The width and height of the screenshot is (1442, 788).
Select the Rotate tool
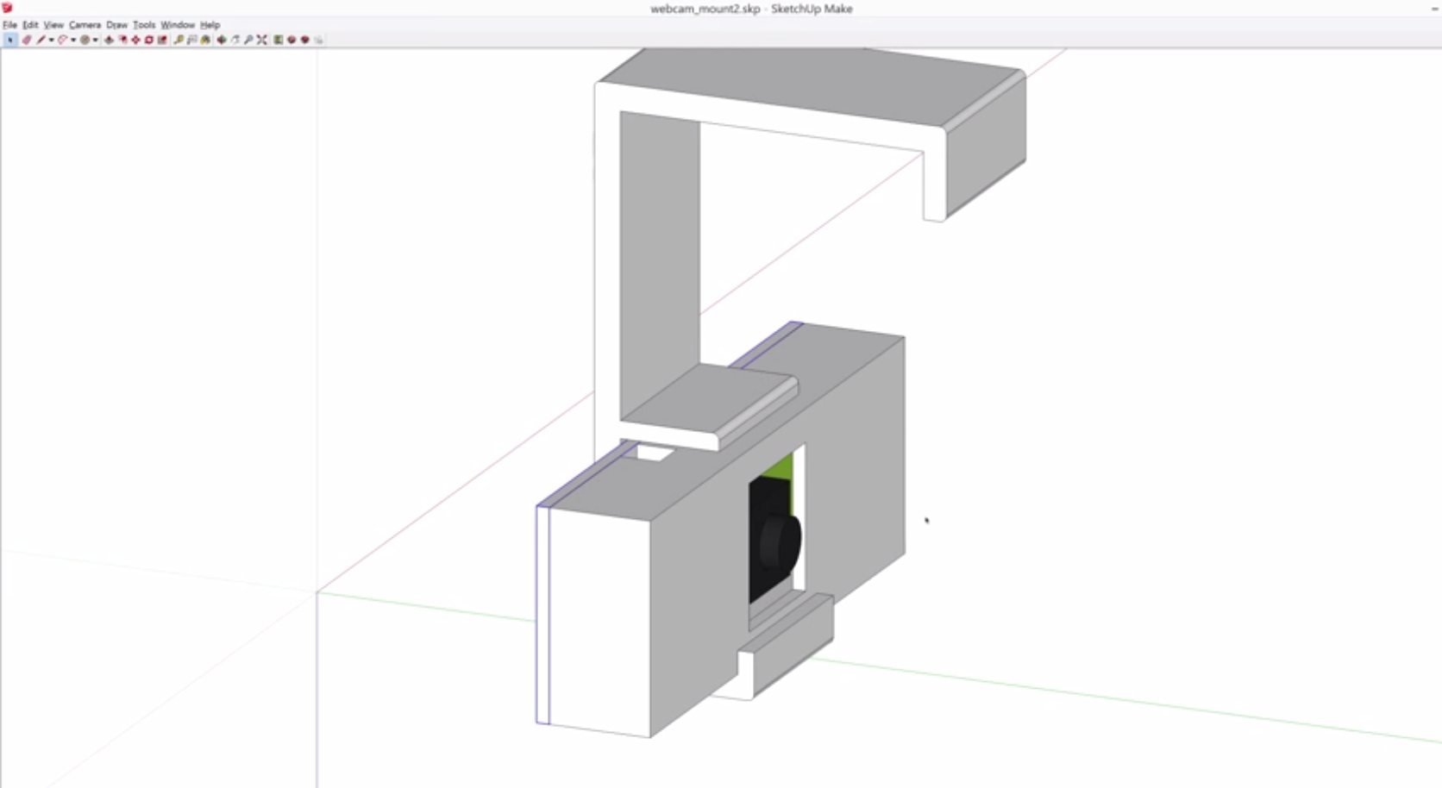[149, 40]
